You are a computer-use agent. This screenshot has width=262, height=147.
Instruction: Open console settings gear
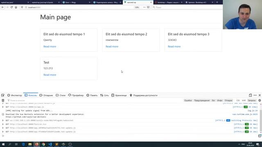260,100
